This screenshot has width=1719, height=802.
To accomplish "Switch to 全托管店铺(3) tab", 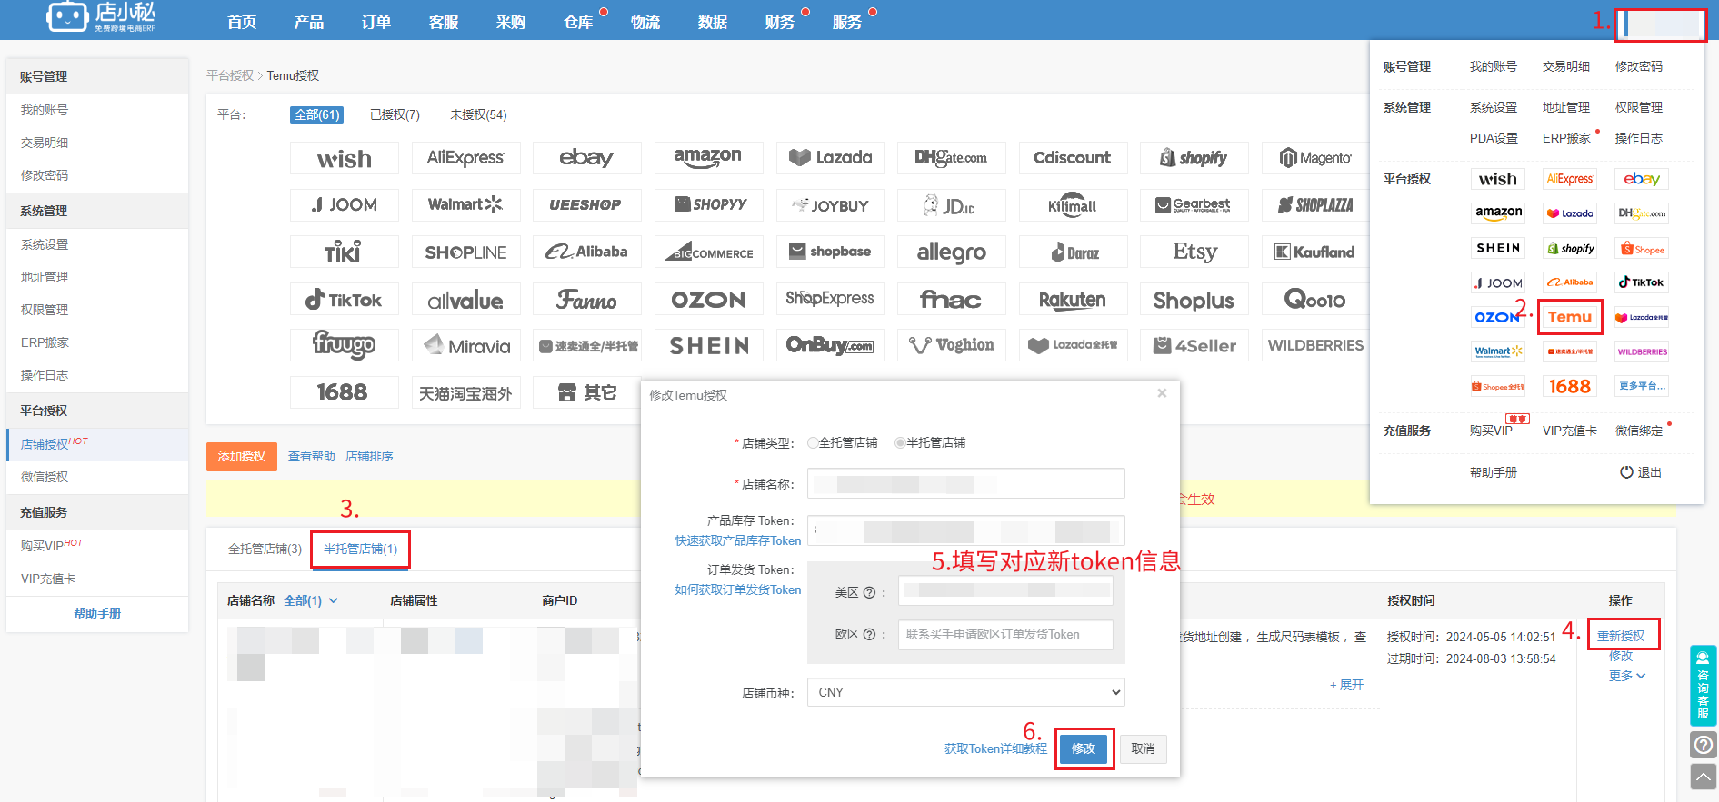I will tap(265, 550).
